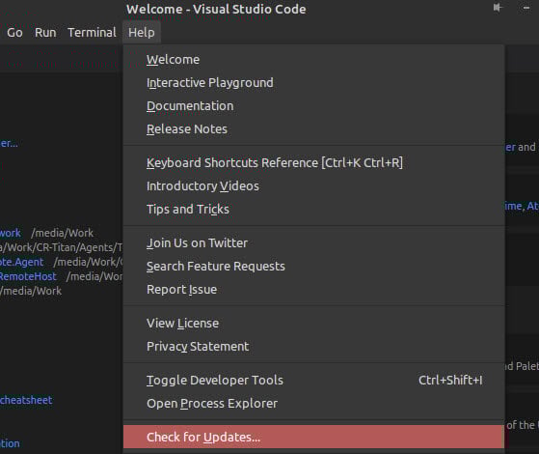Select Toggle Developer Tools

(313, 380)
